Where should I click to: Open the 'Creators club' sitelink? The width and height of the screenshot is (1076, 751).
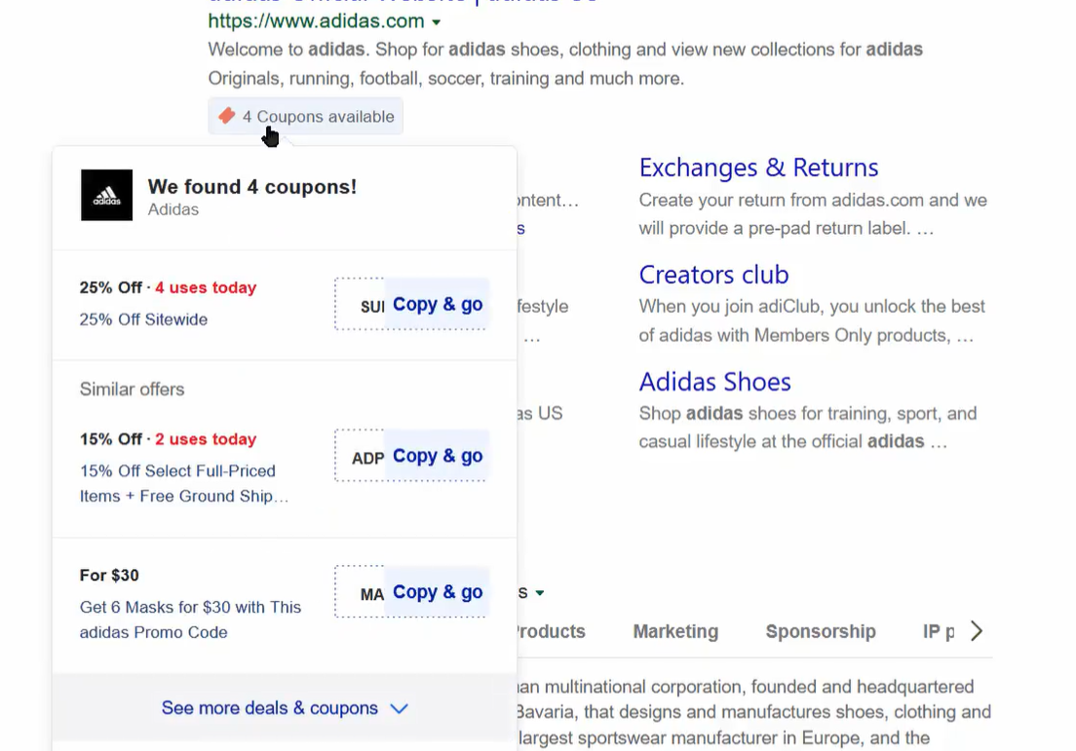[x=713, y=275]
